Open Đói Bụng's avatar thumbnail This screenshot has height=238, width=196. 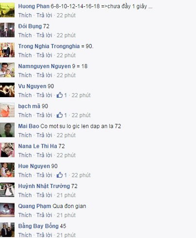click(x=7, y=30)
